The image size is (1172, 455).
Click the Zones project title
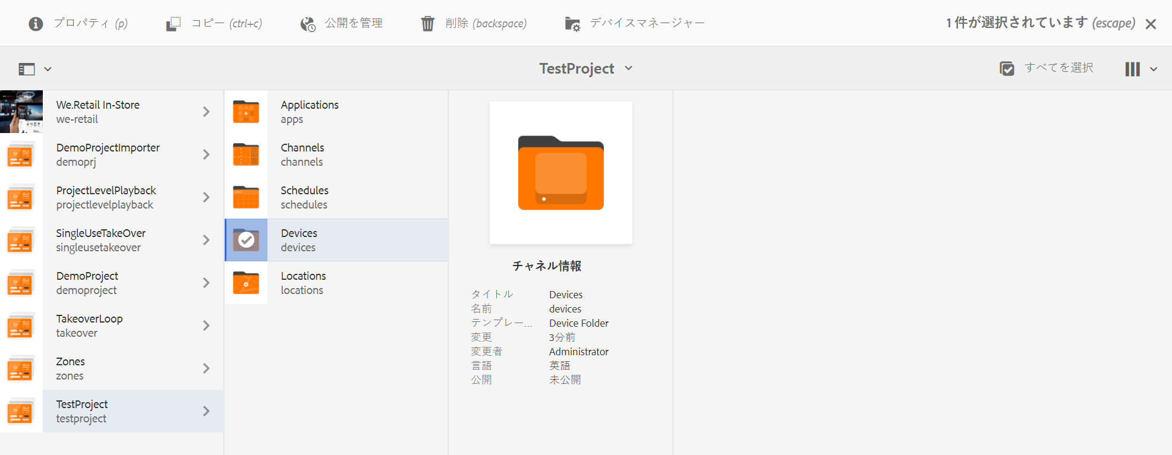coord(71,361)
